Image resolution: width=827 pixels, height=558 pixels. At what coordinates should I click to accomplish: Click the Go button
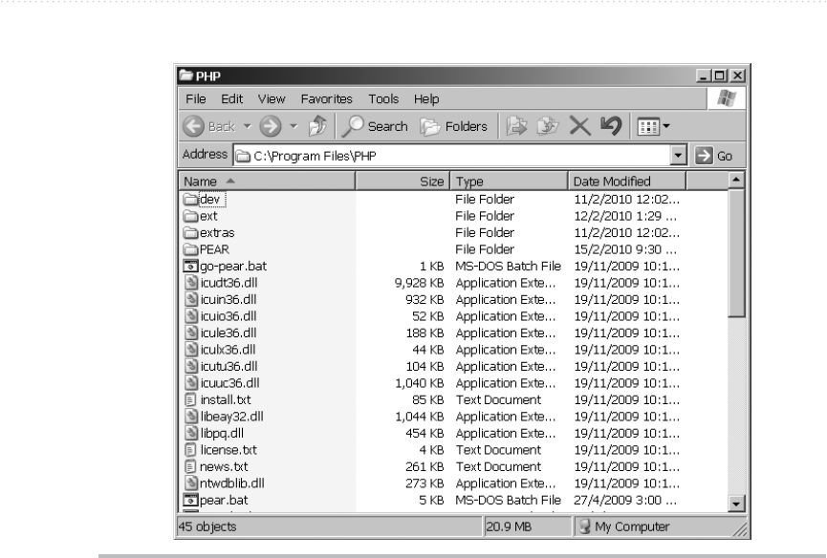click(x=714, y=156)
